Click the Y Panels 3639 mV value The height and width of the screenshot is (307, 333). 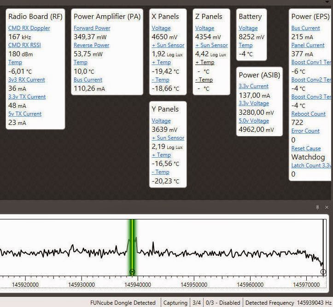point(164,130)
